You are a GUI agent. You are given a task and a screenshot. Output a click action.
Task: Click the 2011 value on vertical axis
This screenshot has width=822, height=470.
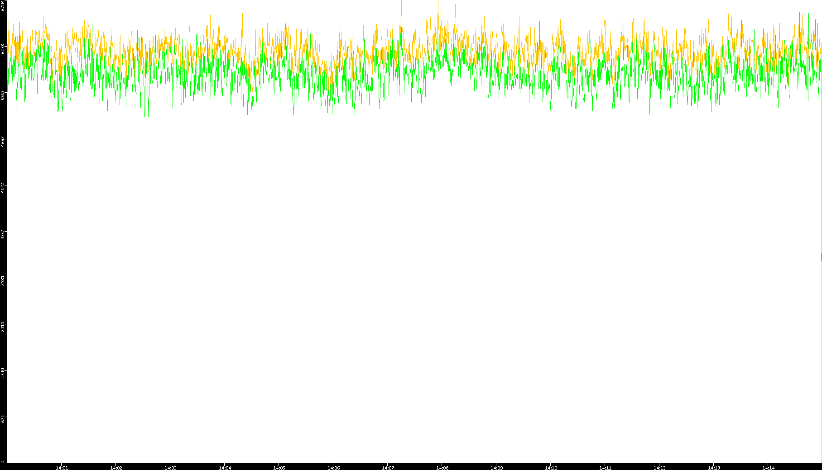(3, 327)
